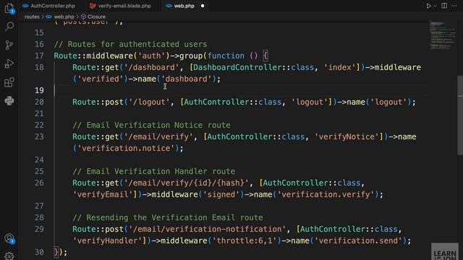Open the Run and Debug view

9,64
